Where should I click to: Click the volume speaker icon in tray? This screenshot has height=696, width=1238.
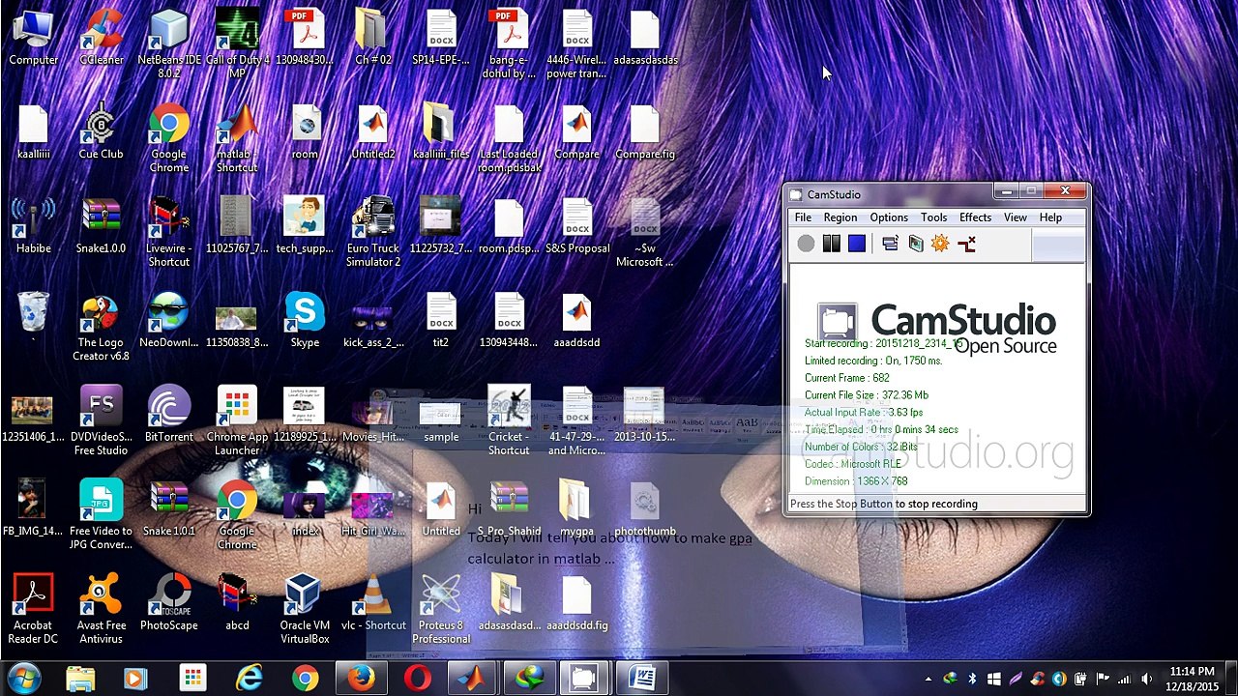1147,680
